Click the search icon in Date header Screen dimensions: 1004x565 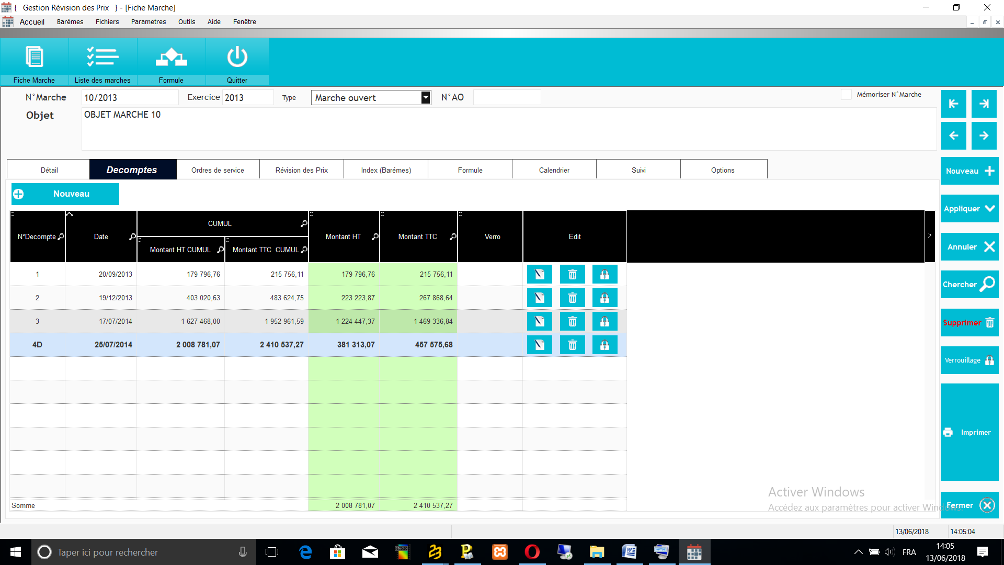point(132,237)
